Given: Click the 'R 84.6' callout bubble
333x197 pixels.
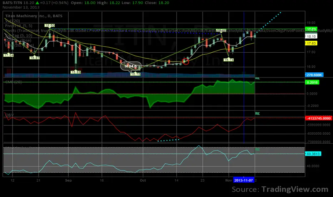Looking at the screenshot, I should 131,66.
